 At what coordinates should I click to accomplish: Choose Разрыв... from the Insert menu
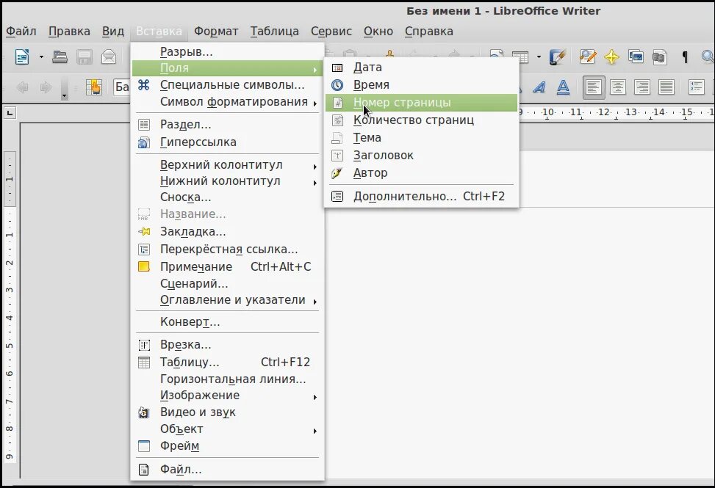(227, 52)
